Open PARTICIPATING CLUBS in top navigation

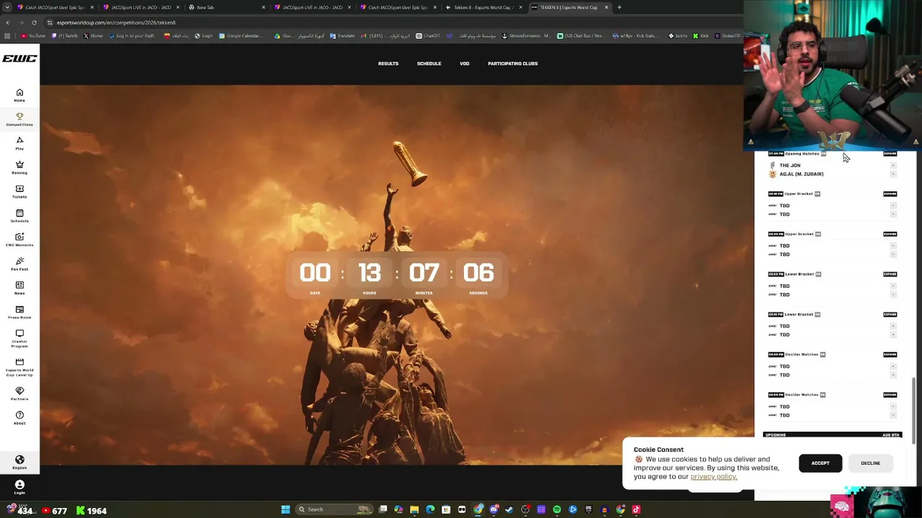tap(513, 63)
